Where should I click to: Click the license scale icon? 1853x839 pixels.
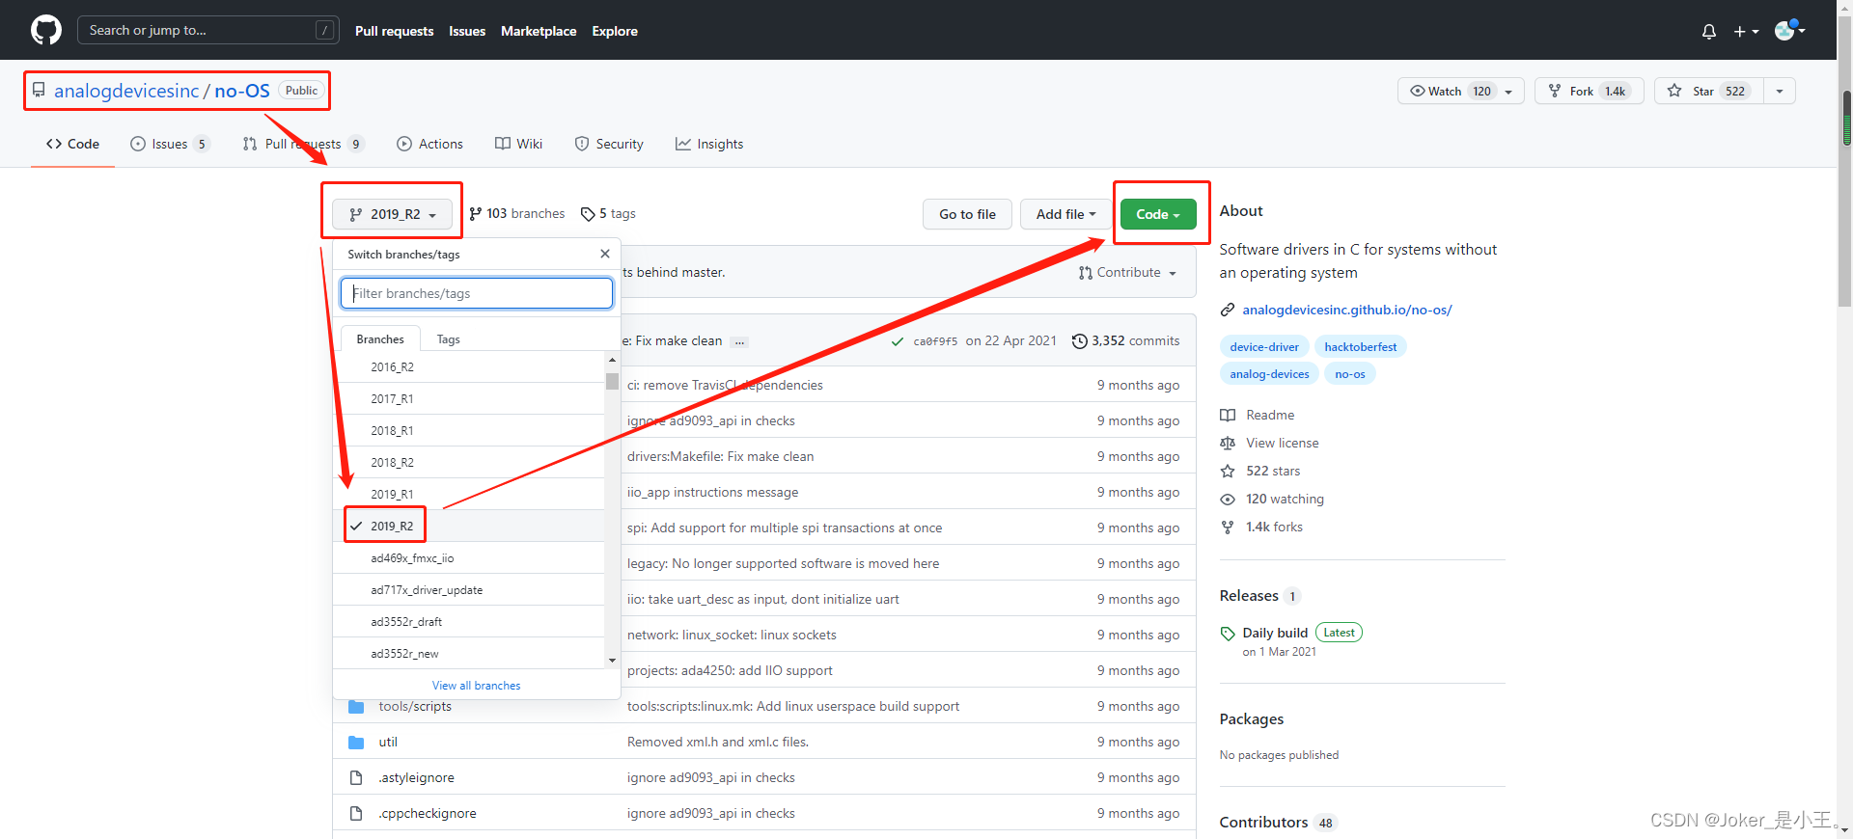(x=1227, y=443)
